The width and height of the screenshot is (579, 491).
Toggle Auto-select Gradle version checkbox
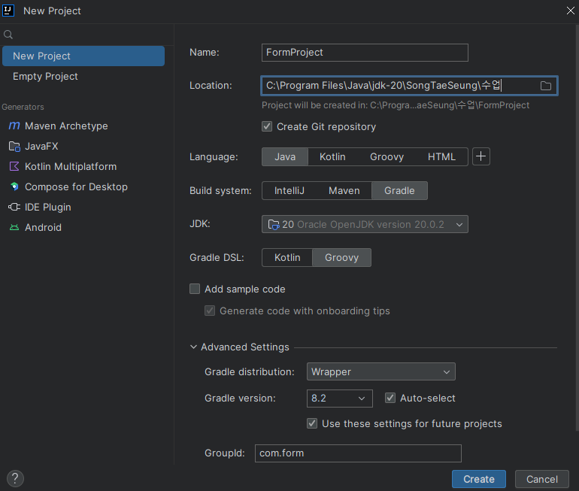pyautogui.click(x=390, y=398)
